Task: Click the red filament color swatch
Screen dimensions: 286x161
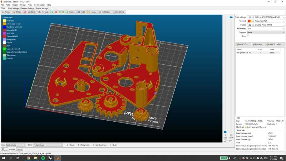Action: click(x=250, y=21)
